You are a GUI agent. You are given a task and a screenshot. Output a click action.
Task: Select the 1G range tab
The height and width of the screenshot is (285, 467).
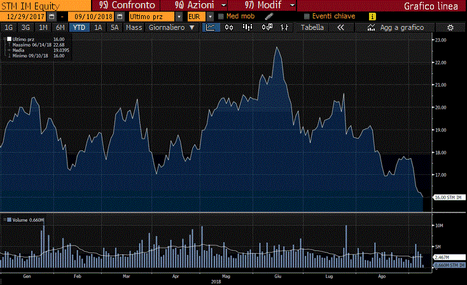pyautogui.click(x=9, y=27)
